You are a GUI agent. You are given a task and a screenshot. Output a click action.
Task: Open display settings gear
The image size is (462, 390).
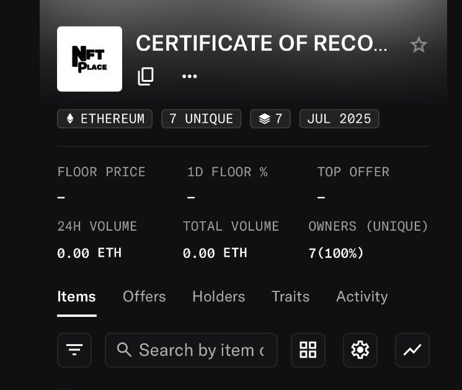pyautogui.click(x=360, y=350)
